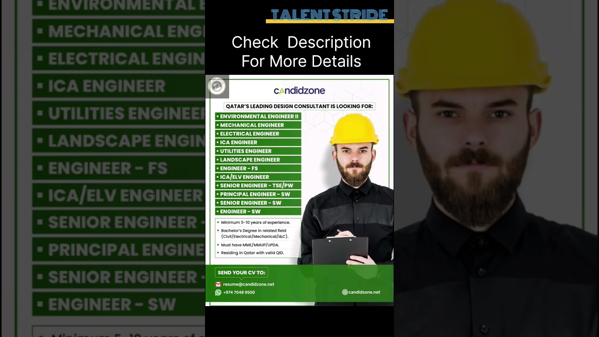This screenshot has width=599, height=337.
Task: Click the 'Bachelor's Degree in related field' bullet
Action: [255, 234]
